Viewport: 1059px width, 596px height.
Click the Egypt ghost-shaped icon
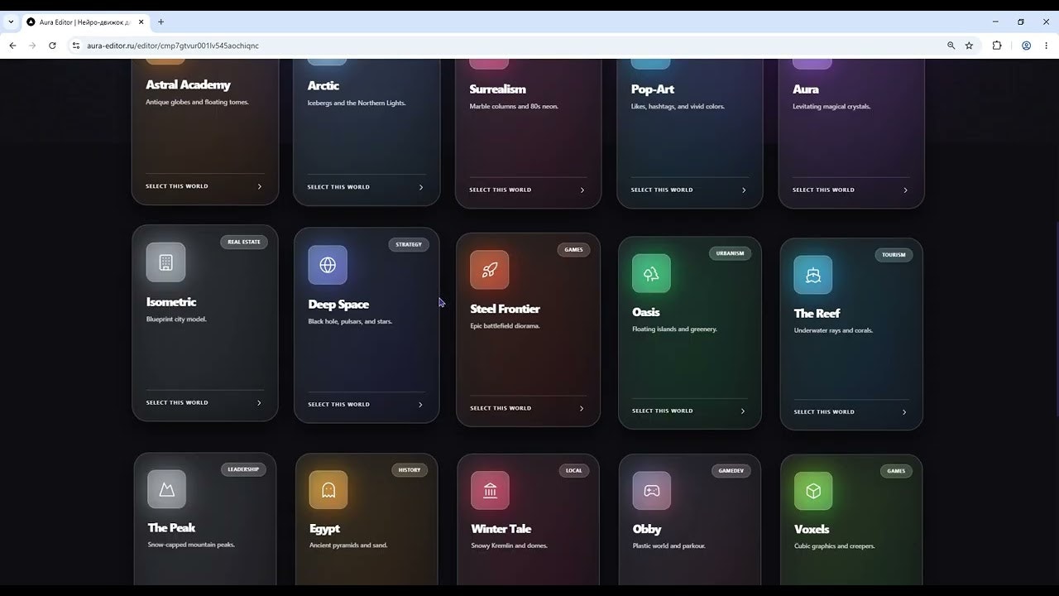click(328, 490)
